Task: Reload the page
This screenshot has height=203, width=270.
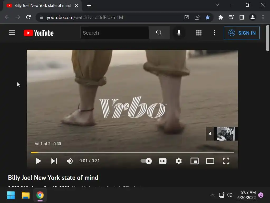Action: pyautogui.click(x=28, y=17)
